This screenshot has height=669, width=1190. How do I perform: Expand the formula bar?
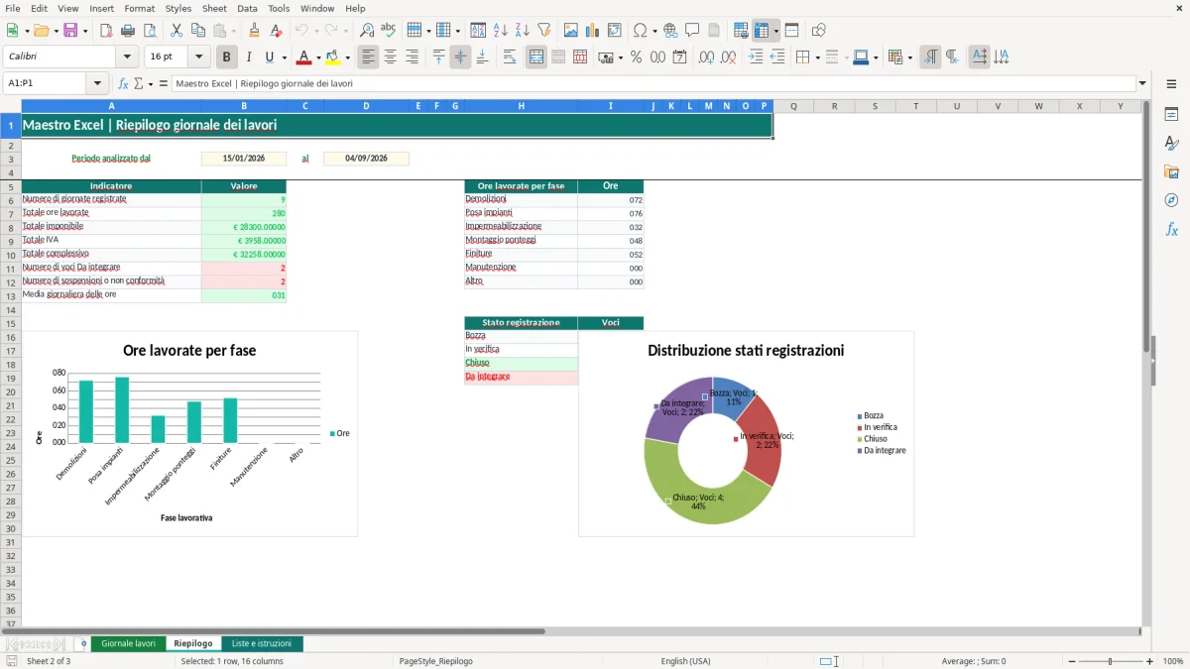click(x=1142, y=84)
